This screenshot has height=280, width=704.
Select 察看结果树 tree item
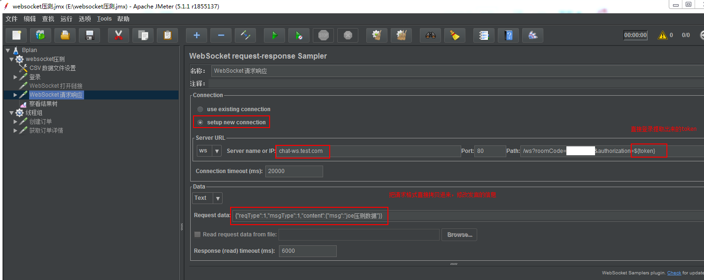pyautogui.click(x=43, y=104)
